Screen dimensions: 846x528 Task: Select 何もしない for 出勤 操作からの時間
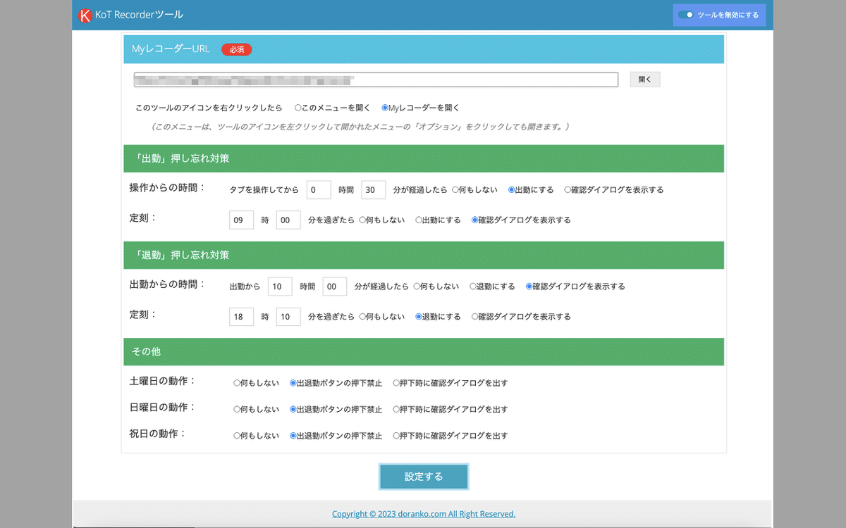(455, 190)
